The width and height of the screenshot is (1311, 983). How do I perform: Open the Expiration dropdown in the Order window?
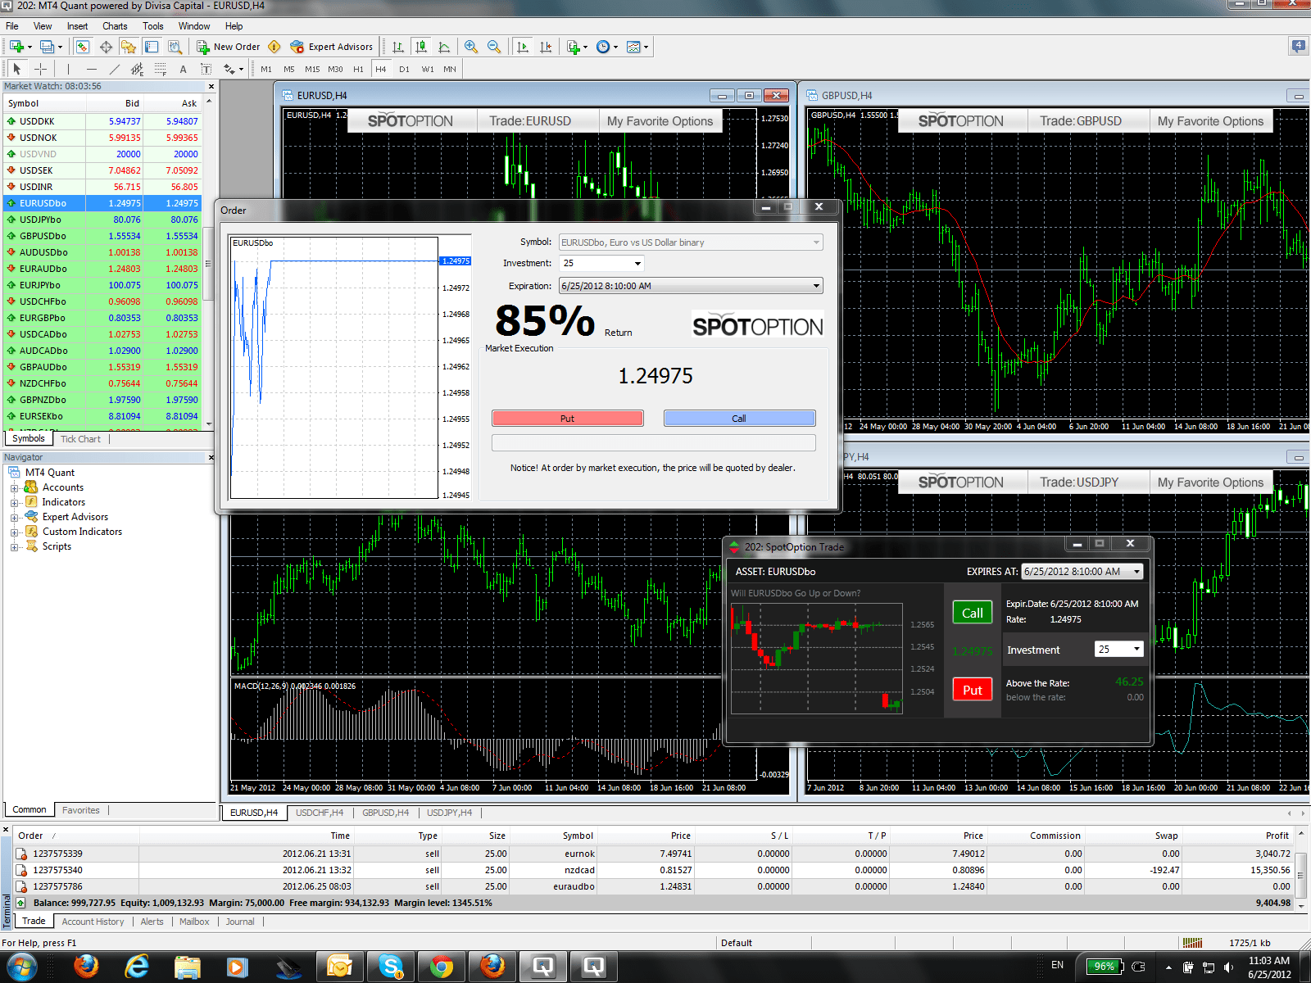[x=814, y=286]
